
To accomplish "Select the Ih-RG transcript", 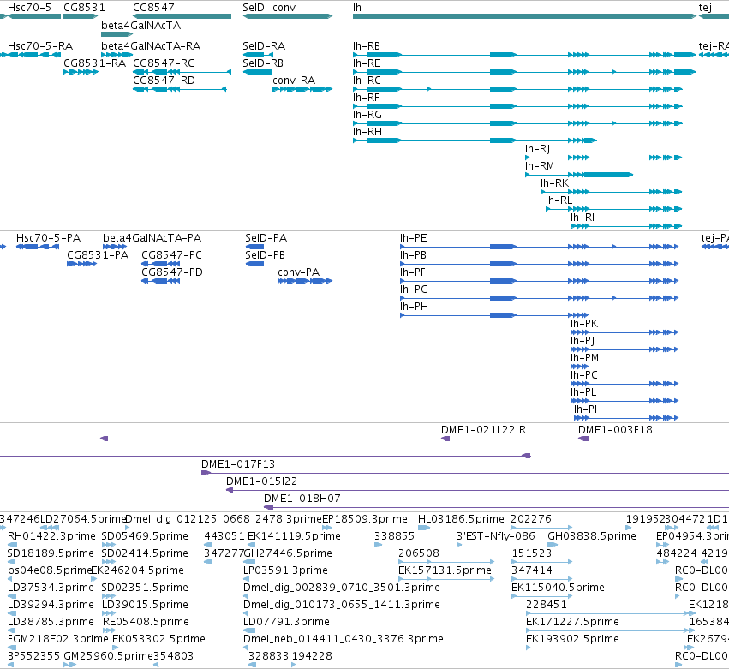I will click(517, 123).
